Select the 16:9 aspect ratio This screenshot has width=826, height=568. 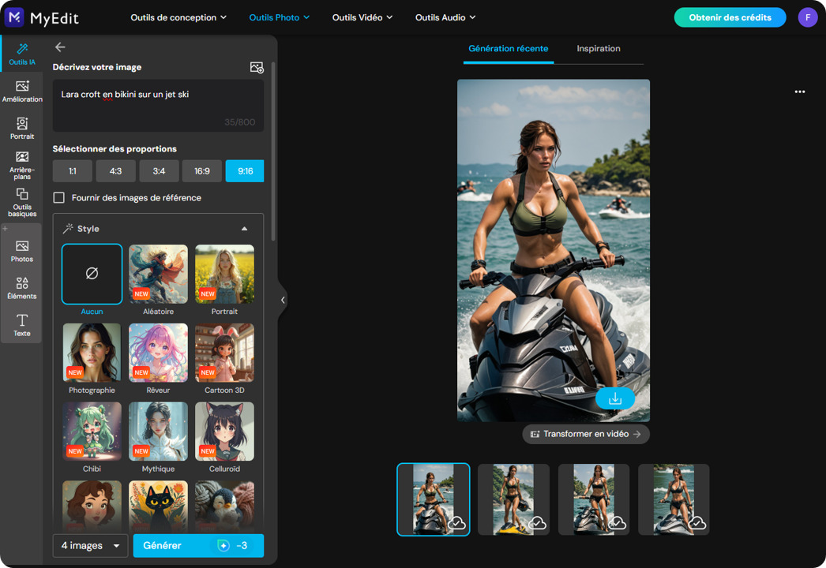click(x=201, y=170)
